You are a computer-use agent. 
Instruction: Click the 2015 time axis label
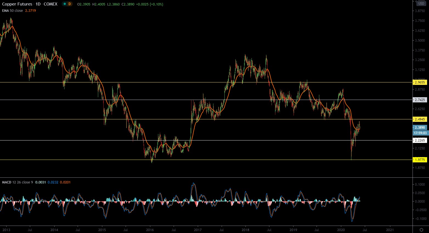[102, 230]
